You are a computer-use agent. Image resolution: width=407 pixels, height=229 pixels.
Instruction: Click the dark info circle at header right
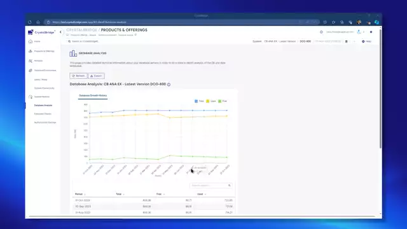[x=371, y=32]
